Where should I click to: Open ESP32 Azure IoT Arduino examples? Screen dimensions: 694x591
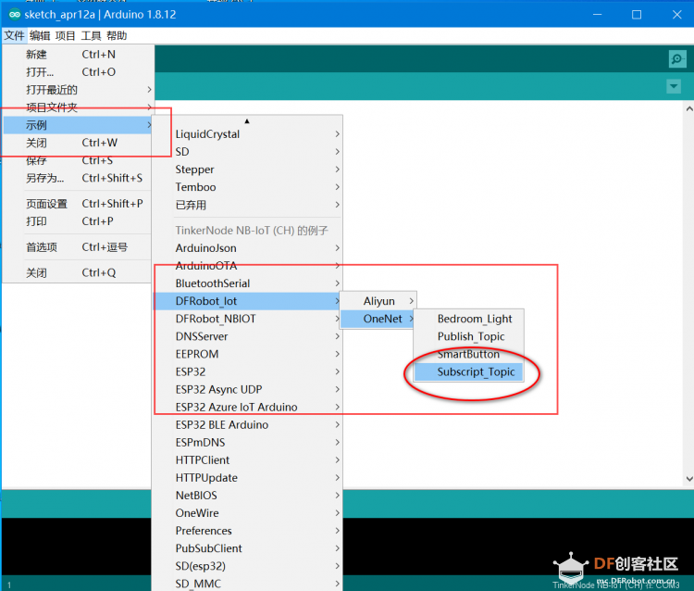pyautogui.click(x=247, y=408)
